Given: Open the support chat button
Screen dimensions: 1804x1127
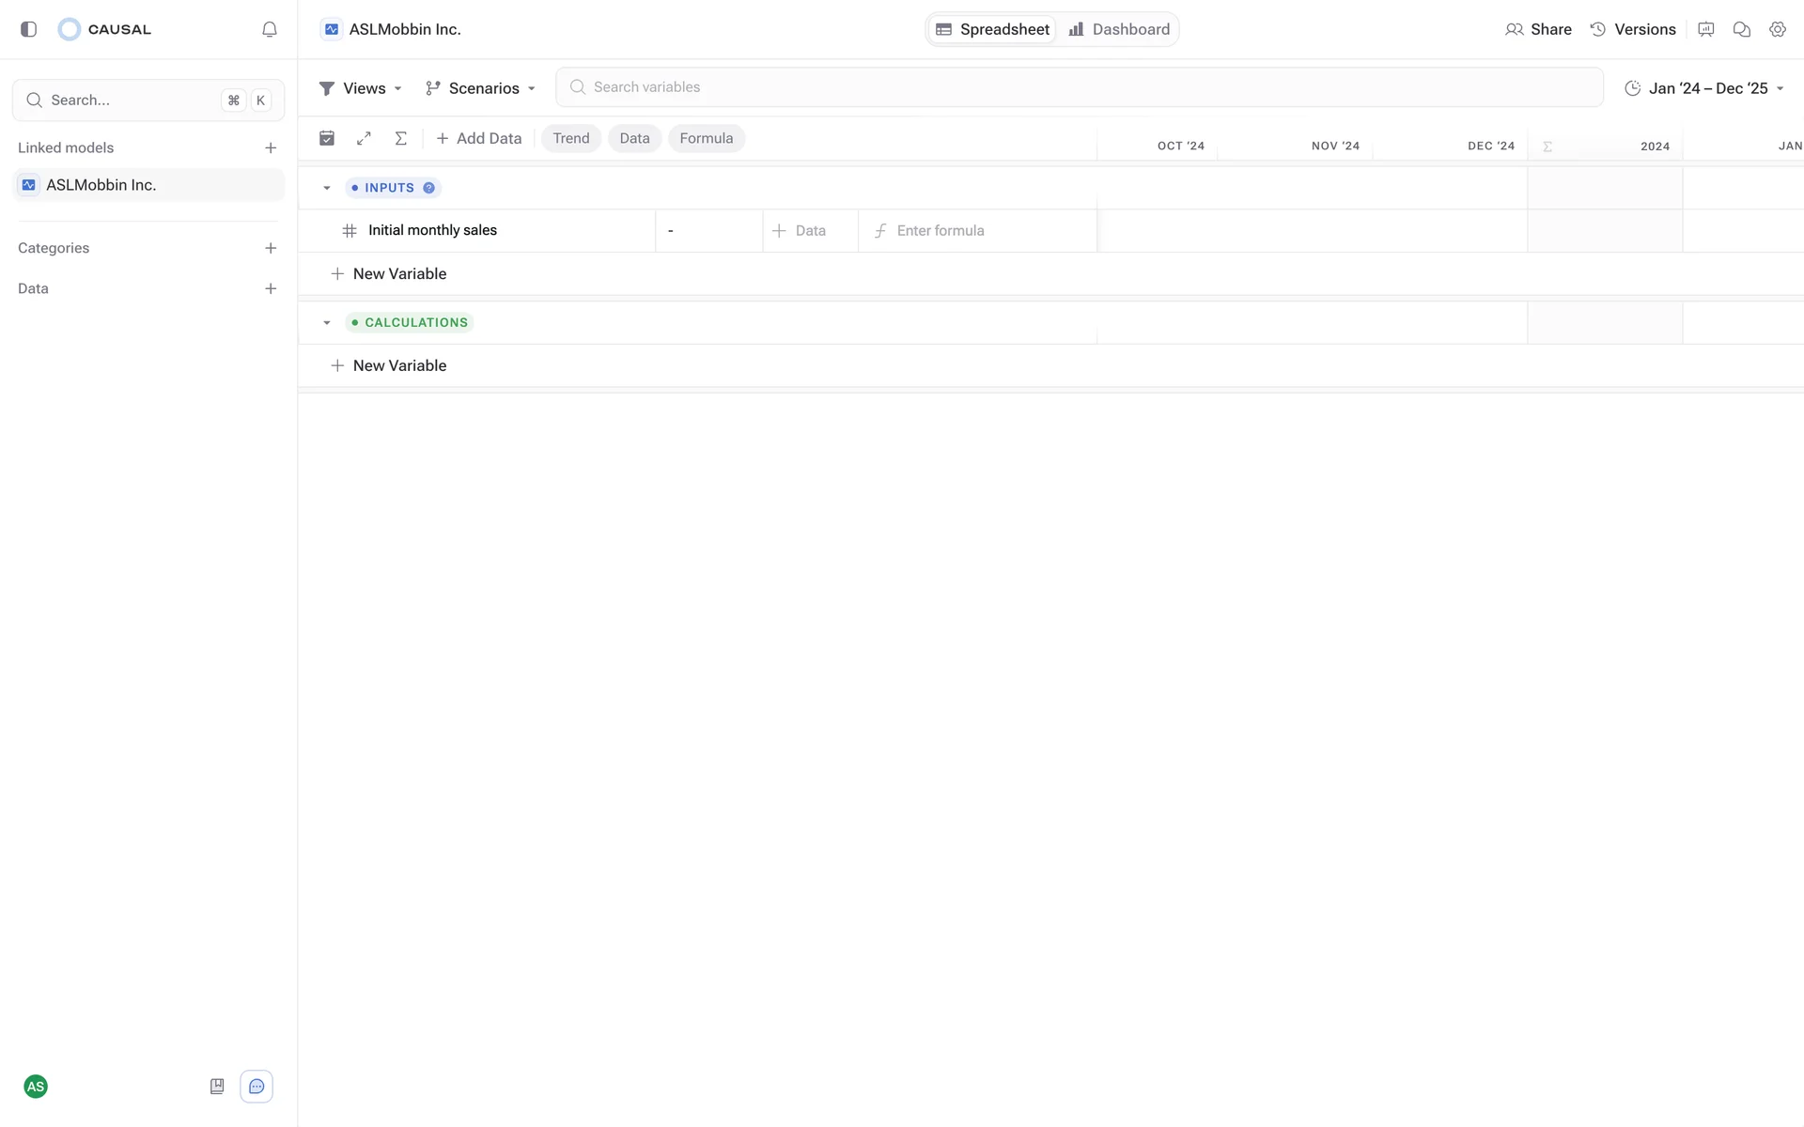Looking at the screenshot, I should [x=257, y=1087].
